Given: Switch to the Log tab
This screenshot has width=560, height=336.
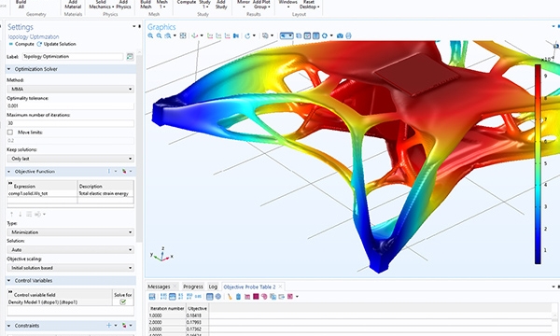Looking at the screenshot, I should point(213,287).
